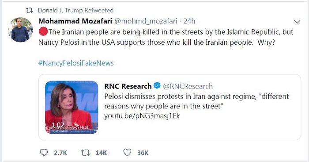The image size is (309, 162).
Task: Click the retweeted indicator icon at top
Action: (30, 10)
